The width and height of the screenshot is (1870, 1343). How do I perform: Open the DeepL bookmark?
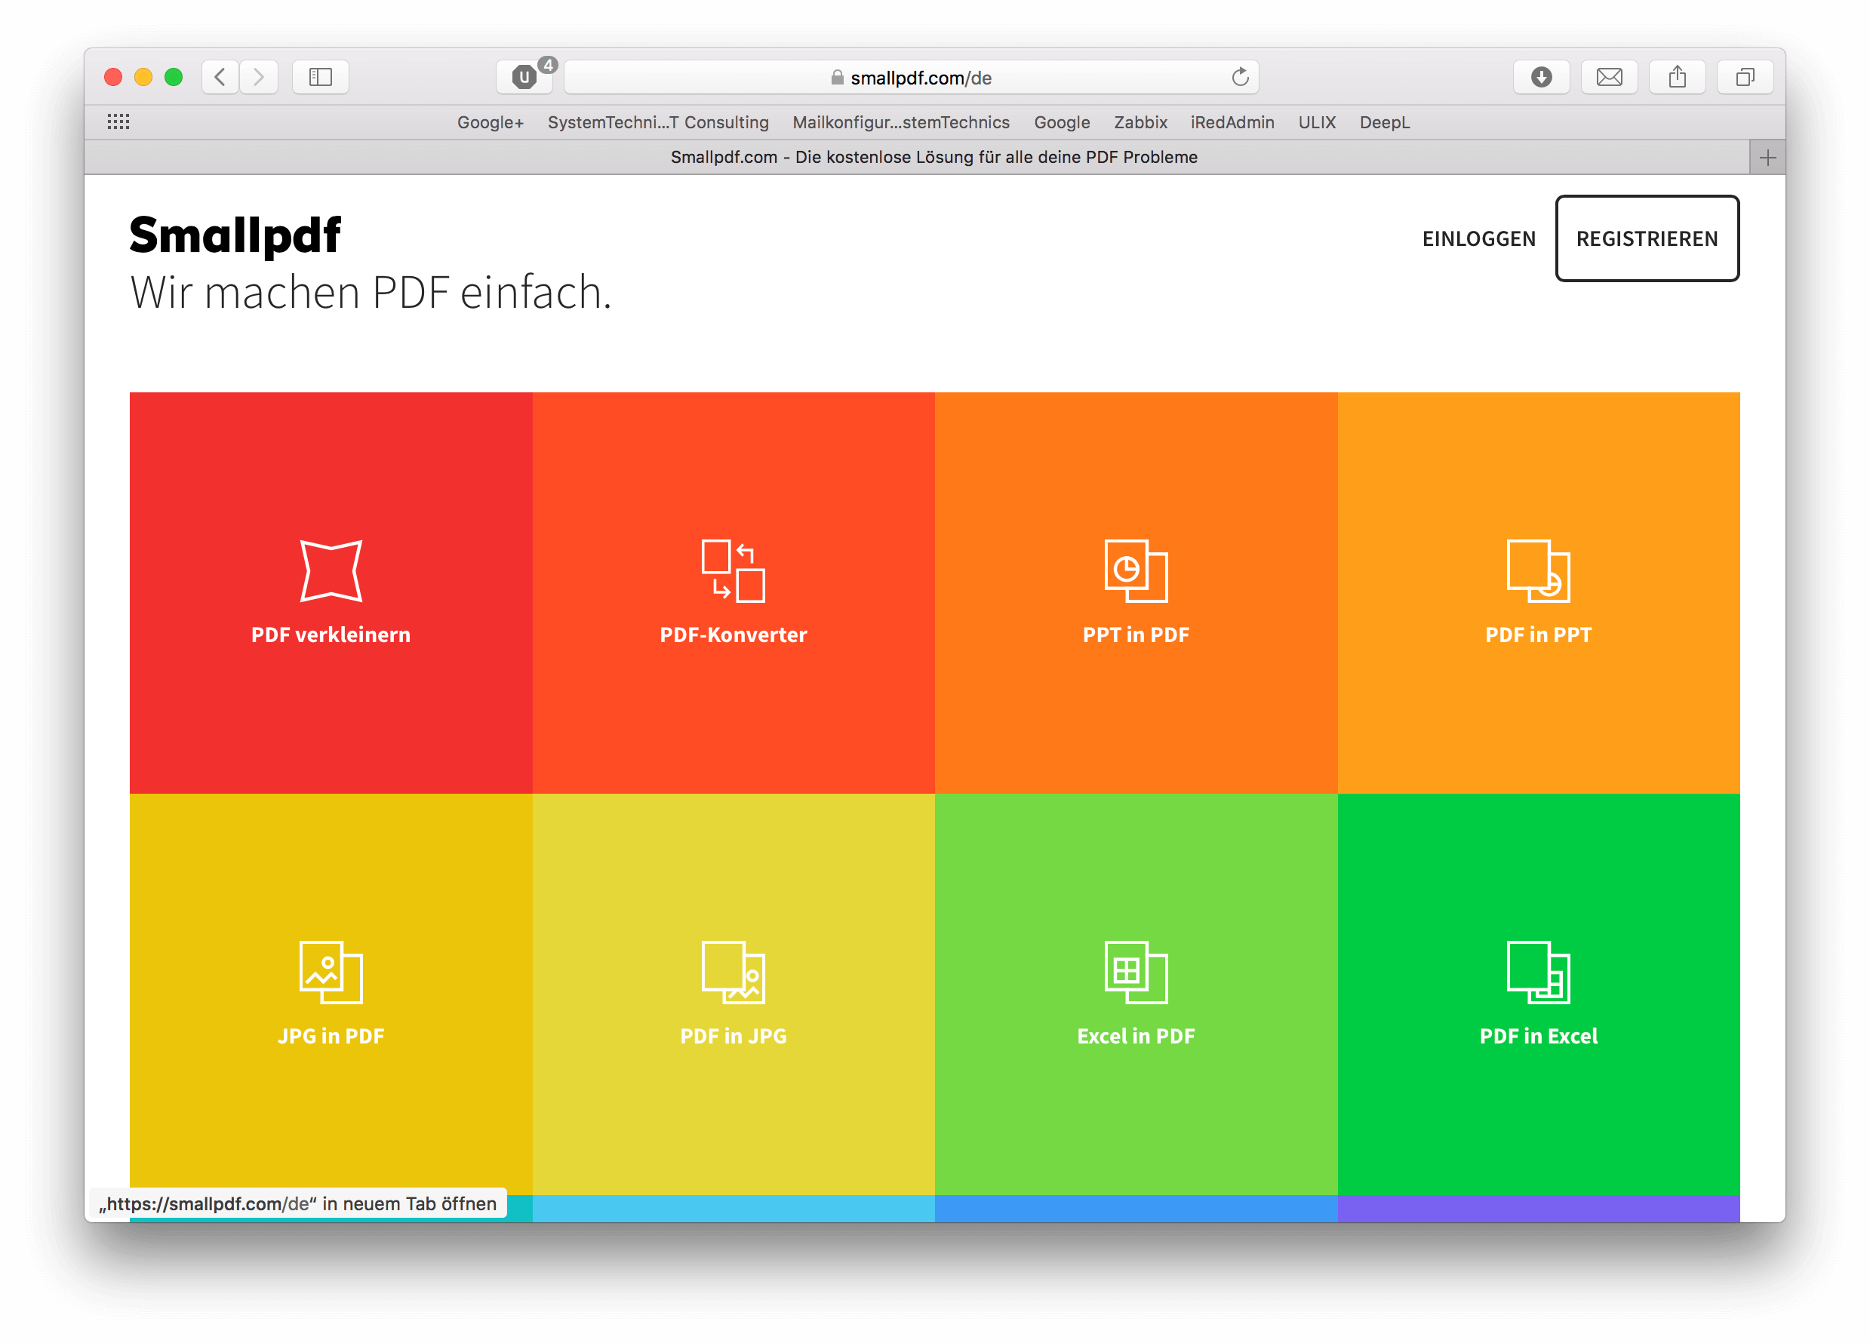tap(1384, 122)
